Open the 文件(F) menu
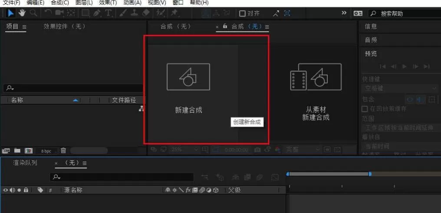This screenshot has height=213, width=441. point(12,3)
